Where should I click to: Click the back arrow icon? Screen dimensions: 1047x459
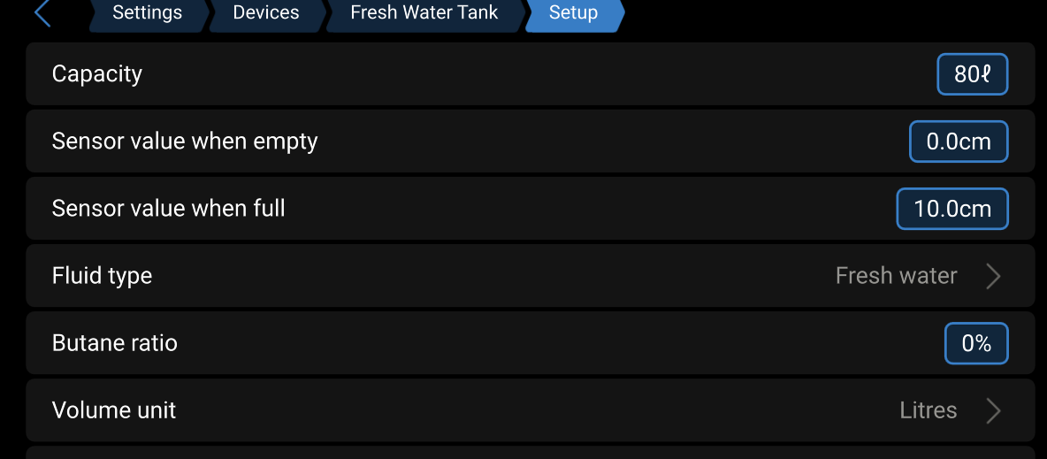tap(42, 13)
